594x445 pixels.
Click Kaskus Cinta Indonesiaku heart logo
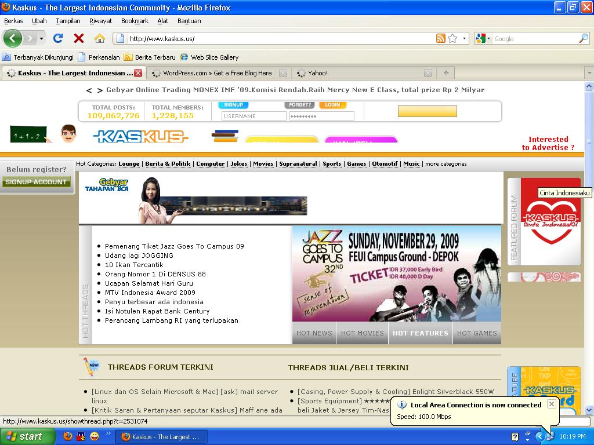(x=551, y=221)
